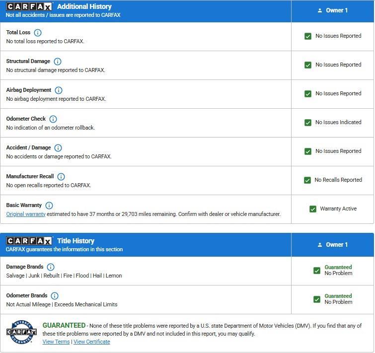Click 'CARFAX guarantees the information' subtitle
The height and width of the screenshot is (353, 375).
(65, 249)
